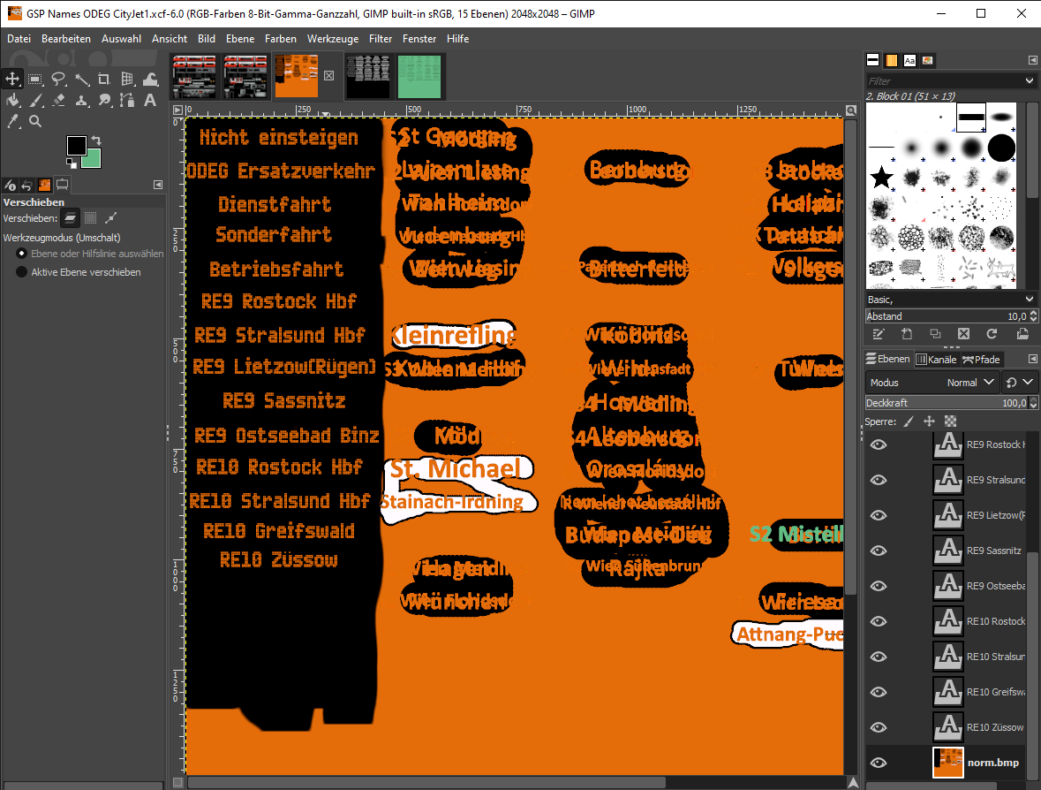Activate the Zoom magnifier tool

[35, 121]
